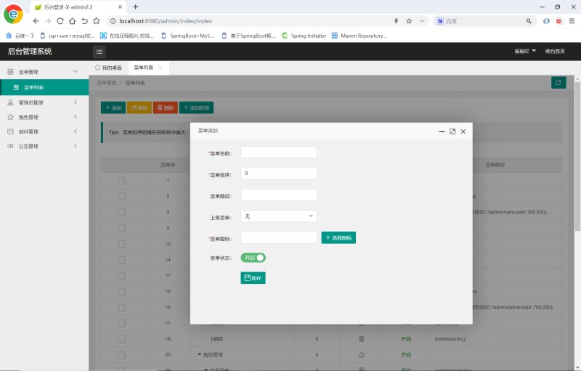581x371 pixels.
Task: Collapse the 角色管理 tree row triangle
Action: 199,355
